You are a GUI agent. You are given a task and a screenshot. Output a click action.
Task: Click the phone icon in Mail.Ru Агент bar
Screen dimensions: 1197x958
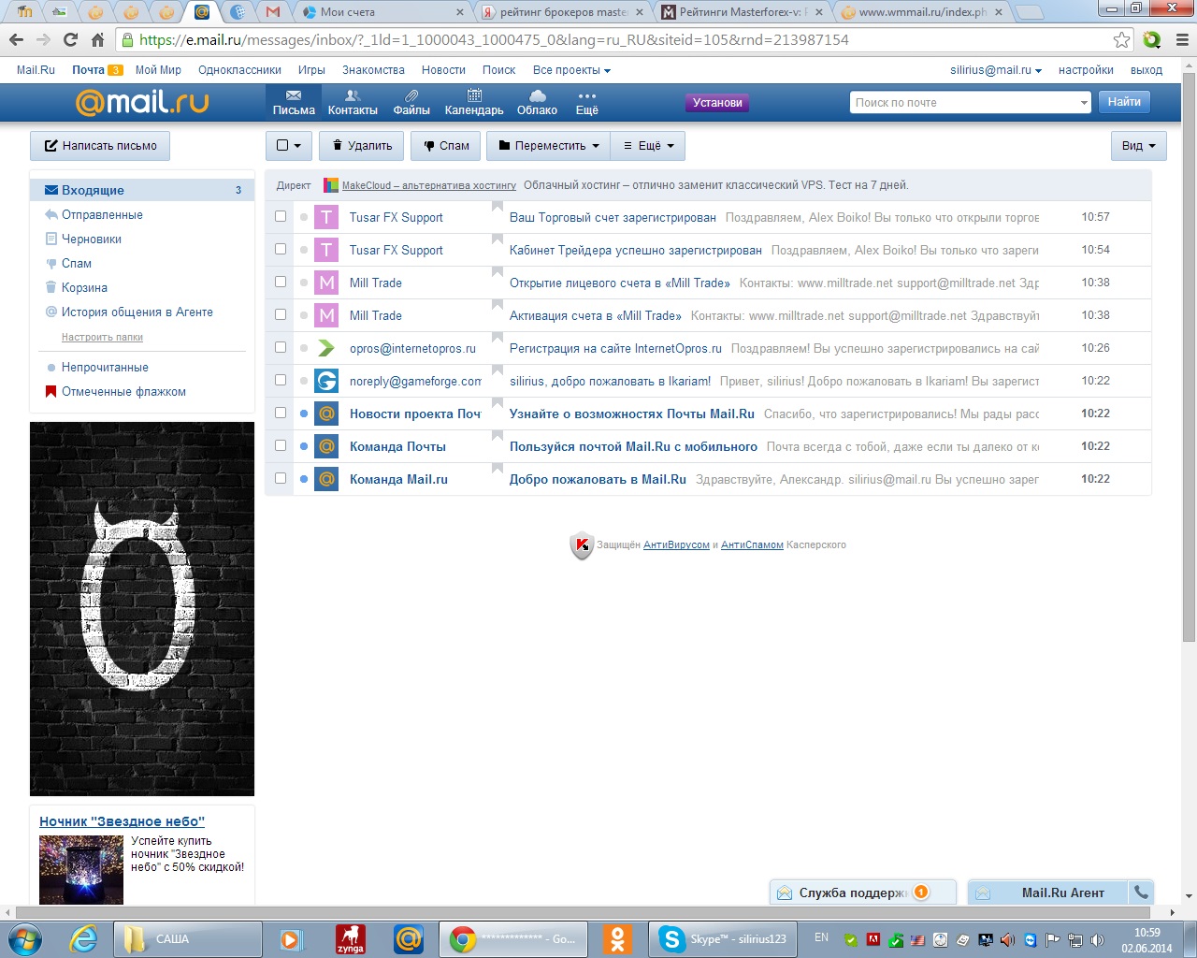coord(1140,892)
